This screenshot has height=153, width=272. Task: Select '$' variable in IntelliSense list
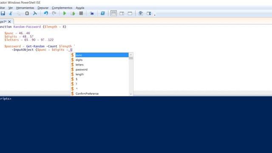[99, 79]
